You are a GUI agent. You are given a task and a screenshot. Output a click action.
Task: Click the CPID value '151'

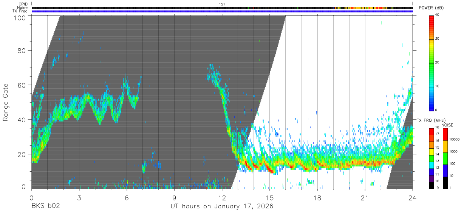(x=222, y=4)
